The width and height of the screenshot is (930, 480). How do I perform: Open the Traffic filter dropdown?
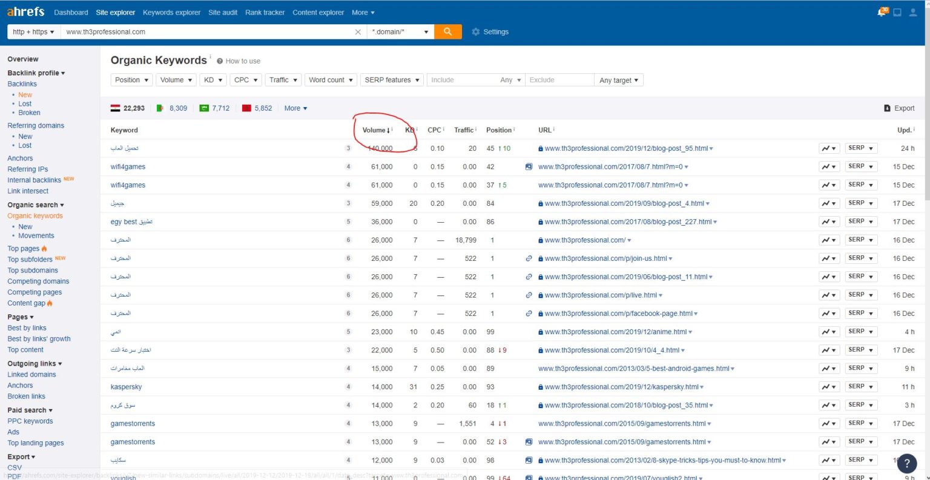(x=283, y=80)
